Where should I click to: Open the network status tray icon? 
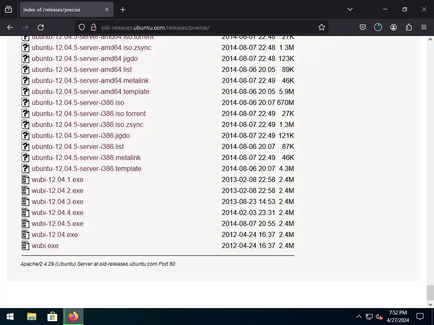tap(369, 317)
